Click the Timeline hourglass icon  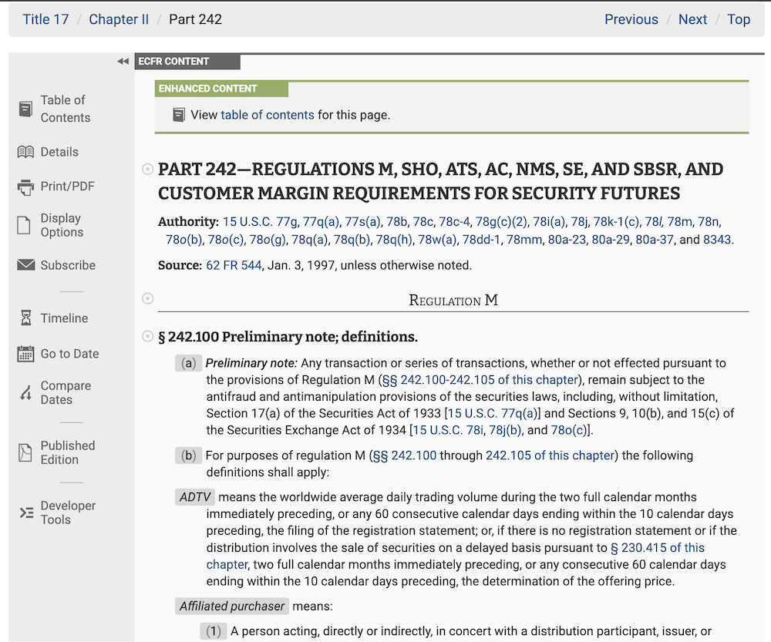[26, 318]
